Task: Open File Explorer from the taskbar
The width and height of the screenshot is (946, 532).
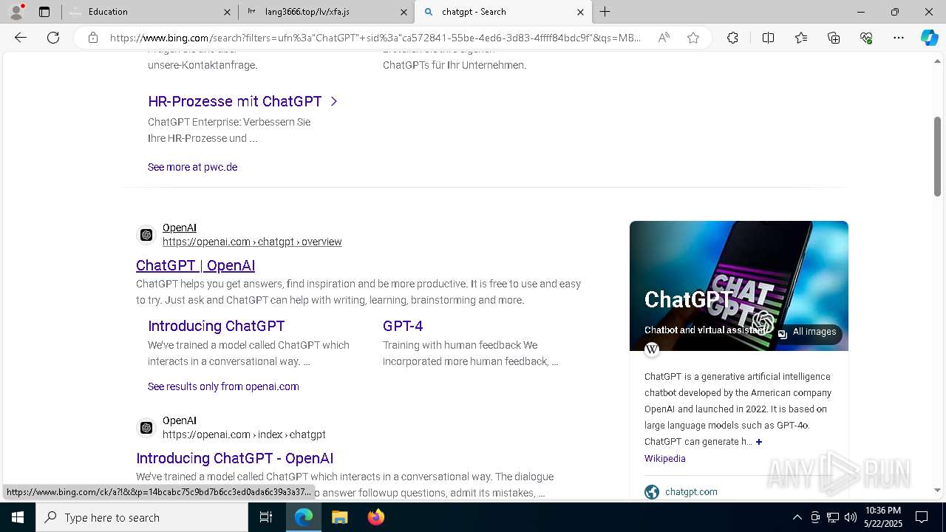Action: pyautogui.click(x=339, y=517)
